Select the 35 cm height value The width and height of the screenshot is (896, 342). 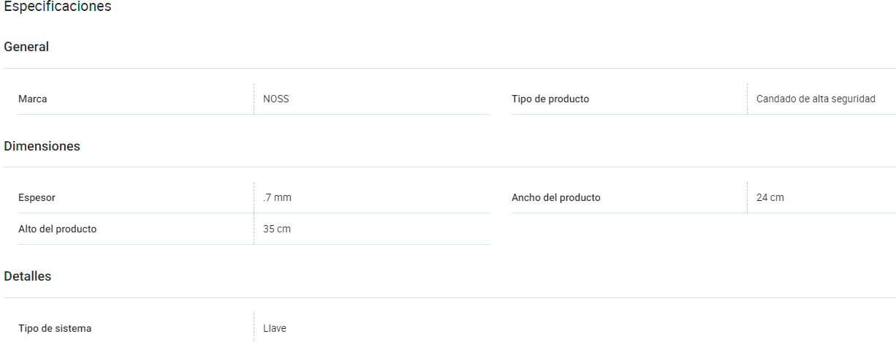point(277,229)
